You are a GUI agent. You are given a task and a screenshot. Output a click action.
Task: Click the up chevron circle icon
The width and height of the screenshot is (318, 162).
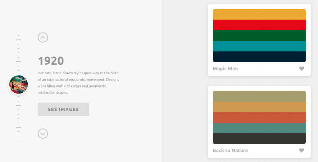point(43,37)
